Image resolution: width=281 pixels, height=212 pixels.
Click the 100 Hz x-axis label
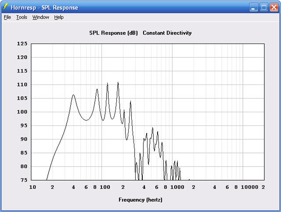click(105, 187)
